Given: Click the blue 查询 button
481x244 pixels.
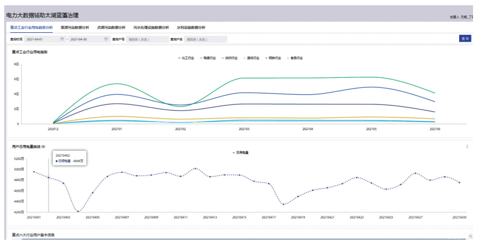Looking at the screenshot, I should pyautogui.click(x=465, y=39).
